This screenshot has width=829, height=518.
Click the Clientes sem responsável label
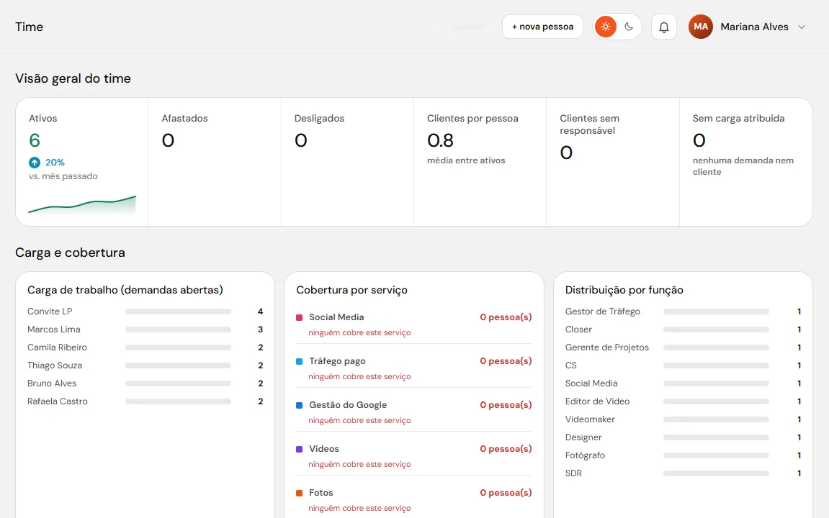click(x=589, y=124)
